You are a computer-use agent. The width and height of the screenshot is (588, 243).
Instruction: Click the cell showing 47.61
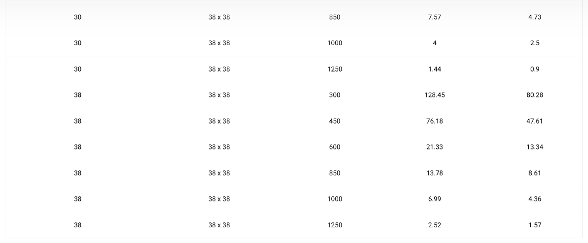pyautogui.click(x=535, y=121)
